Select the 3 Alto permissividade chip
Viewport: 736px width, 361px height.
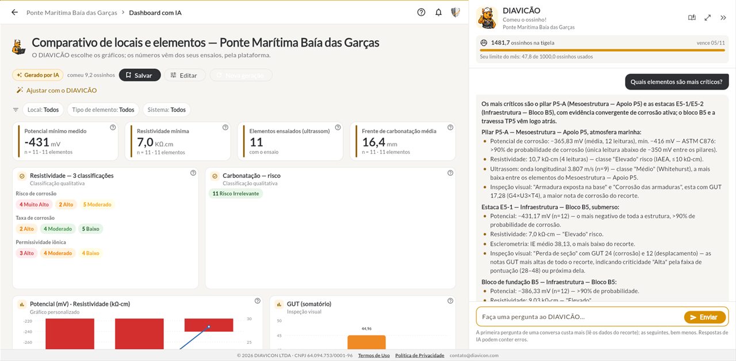(x=27, y=253)
